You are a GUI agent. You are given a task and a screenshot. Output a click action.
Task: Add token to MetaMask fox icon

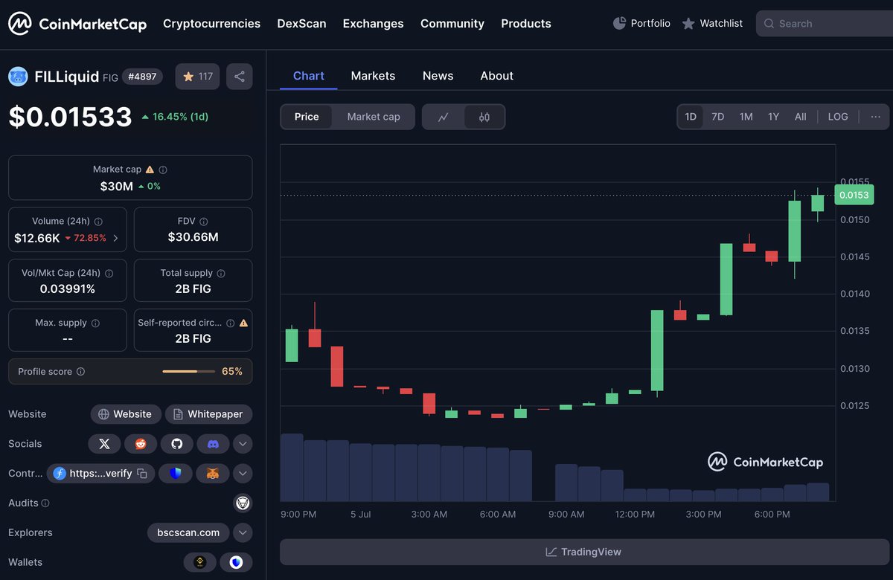213,473
